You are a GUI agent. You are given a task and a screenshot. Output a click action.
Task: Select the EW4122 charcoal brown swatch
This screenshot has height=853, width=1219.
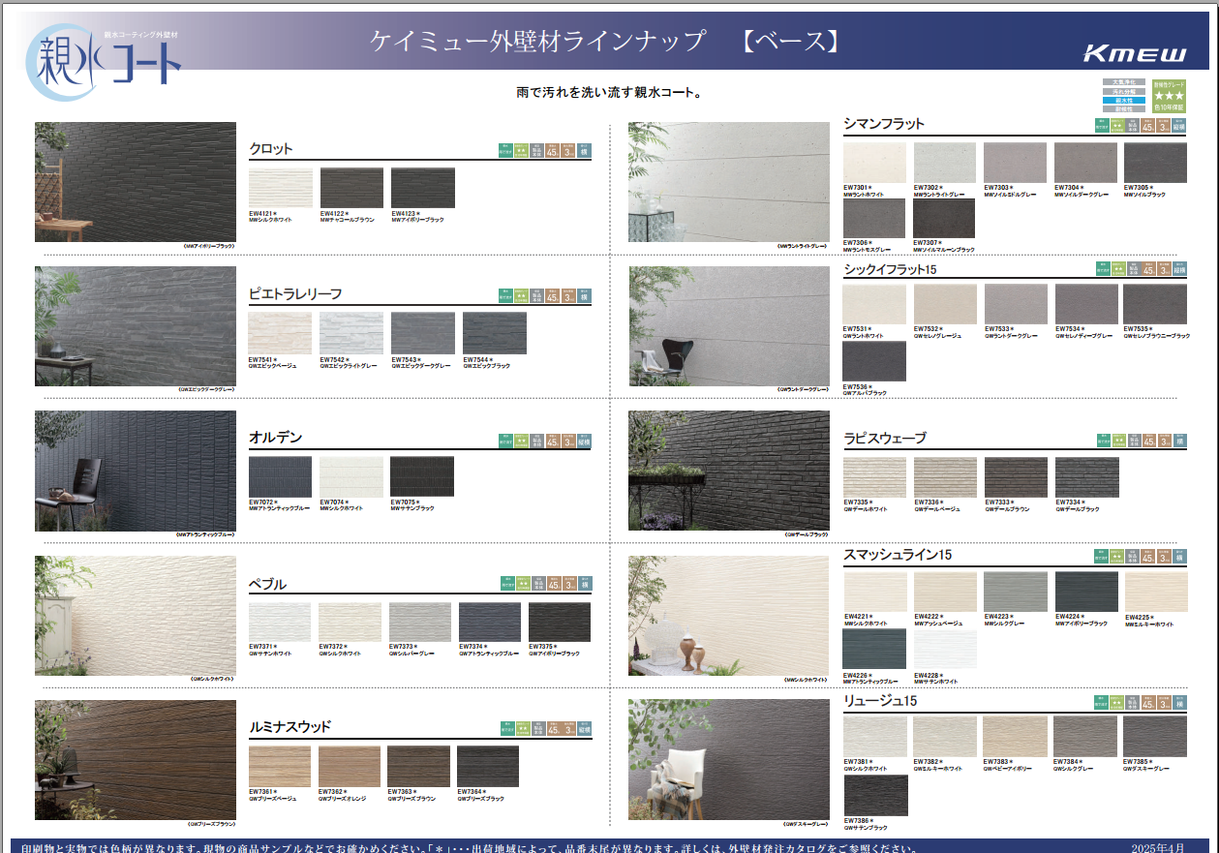pos(351,188)
